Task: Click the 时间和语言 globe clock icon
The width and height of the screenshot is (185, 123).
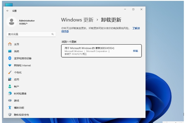Action: pyautogui.click(x=10, y=94)
